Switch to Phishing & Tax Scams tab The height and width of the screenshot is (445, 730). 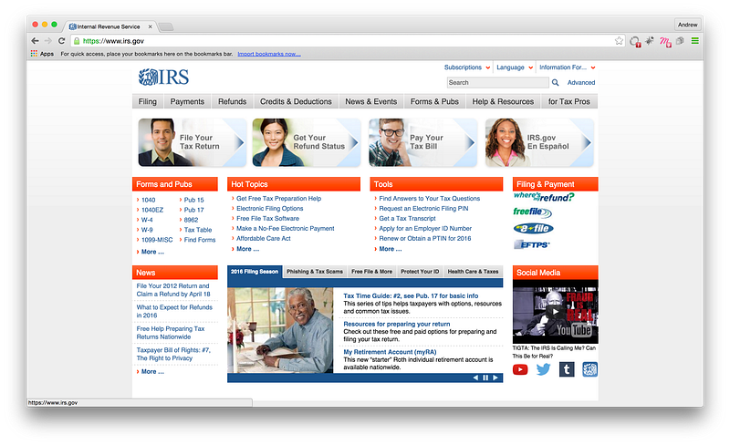tap(315, 272)
